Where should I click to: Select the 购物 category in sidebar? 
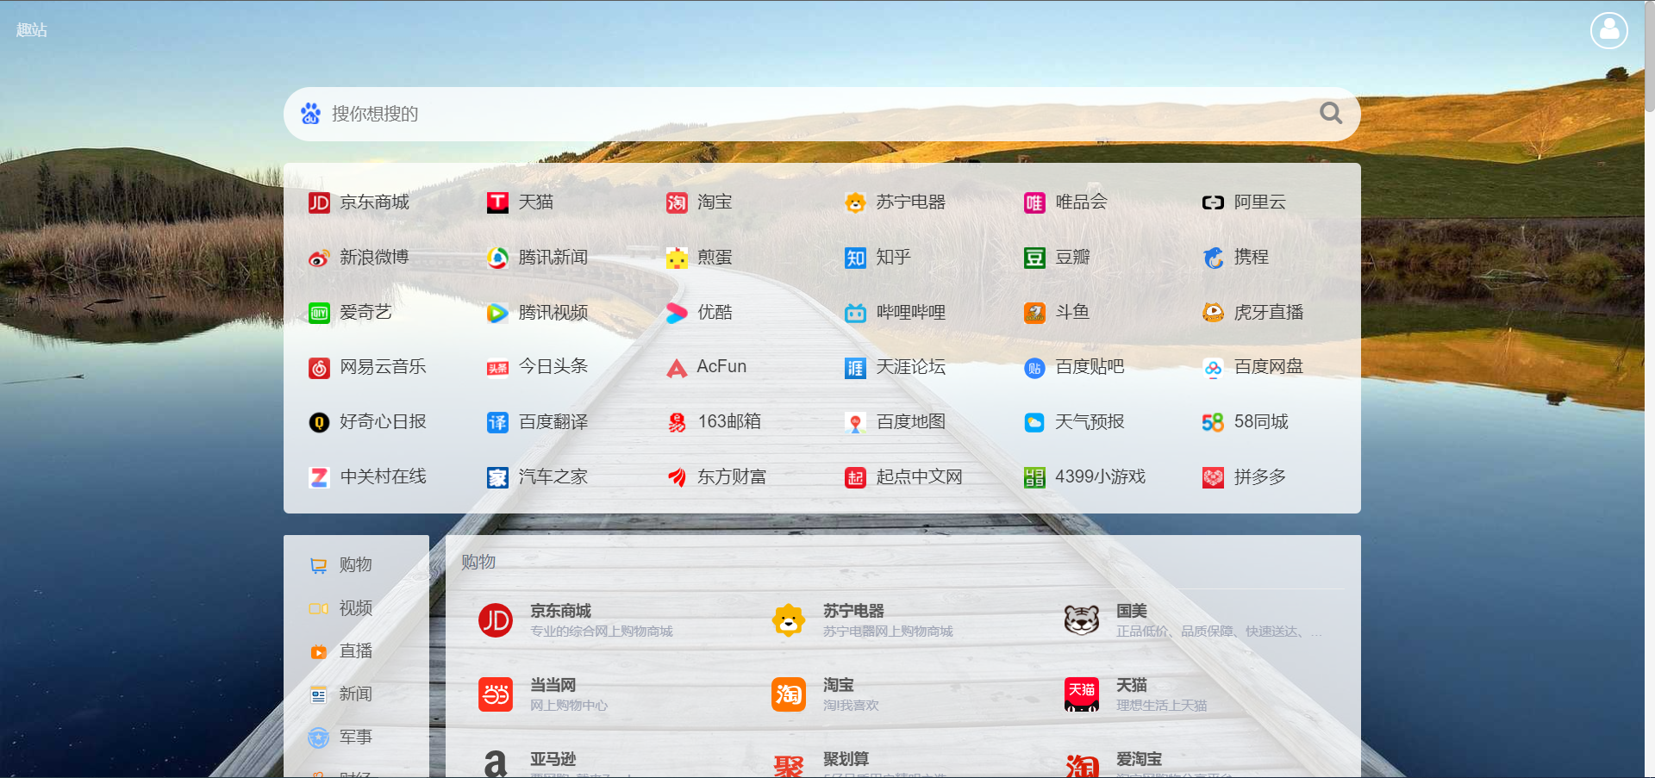tap(356, 565)
